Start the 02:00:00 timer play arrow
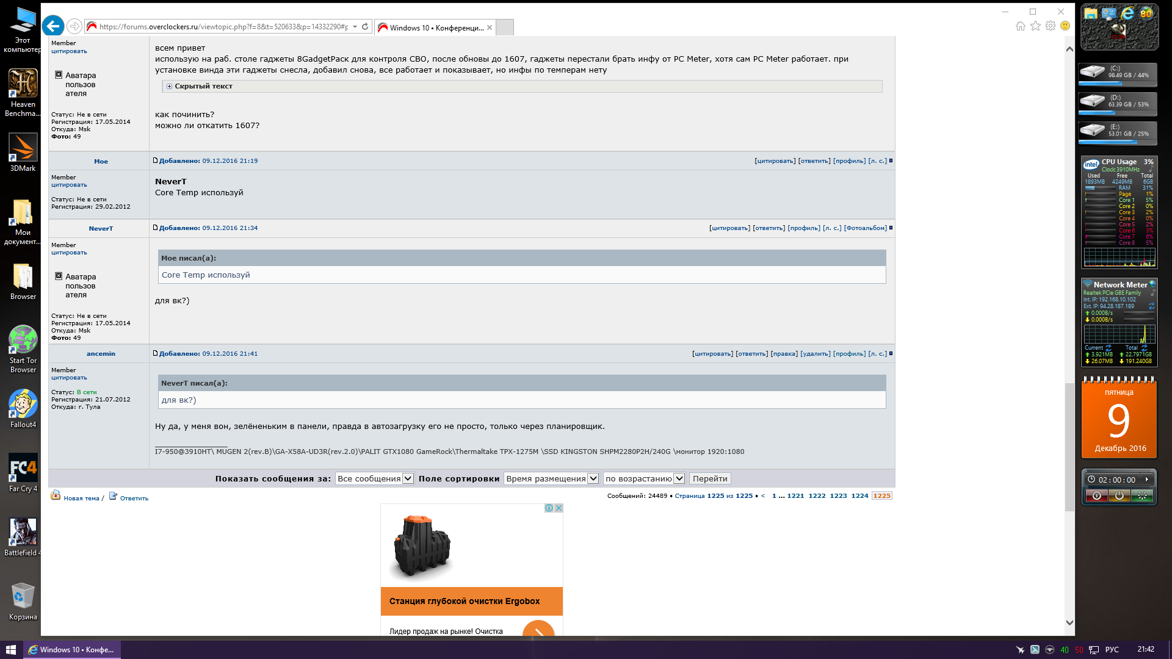The height and width of the screenshot is (659, 1172). pos(1147,480)
